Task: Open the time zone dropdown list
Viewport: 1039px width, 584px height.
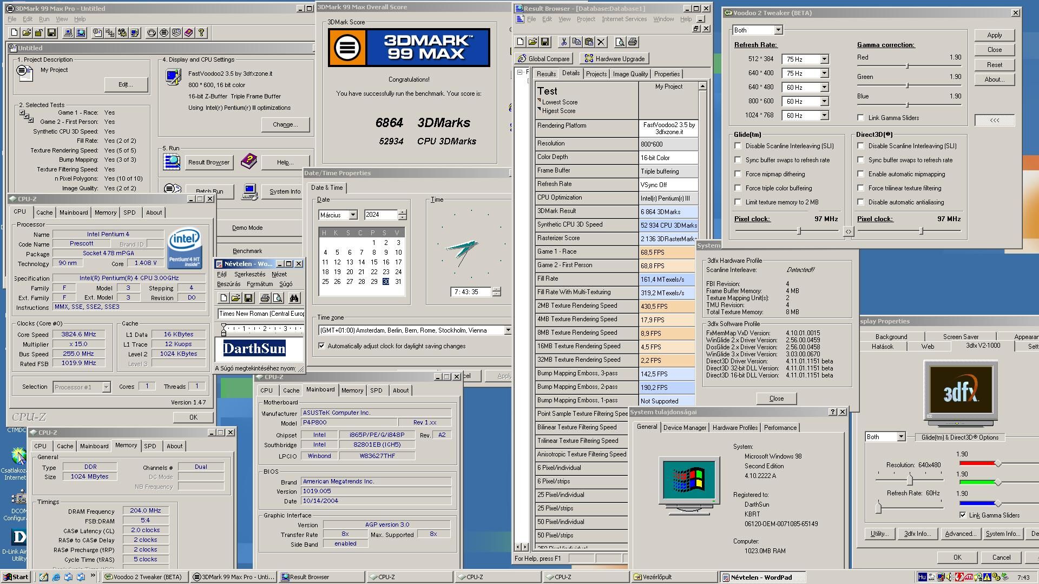Action: [x=508, y=330]
